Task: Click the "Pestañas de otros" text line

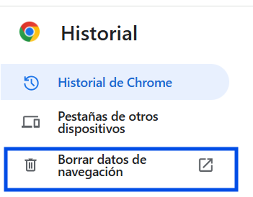Action: [108, 116]
